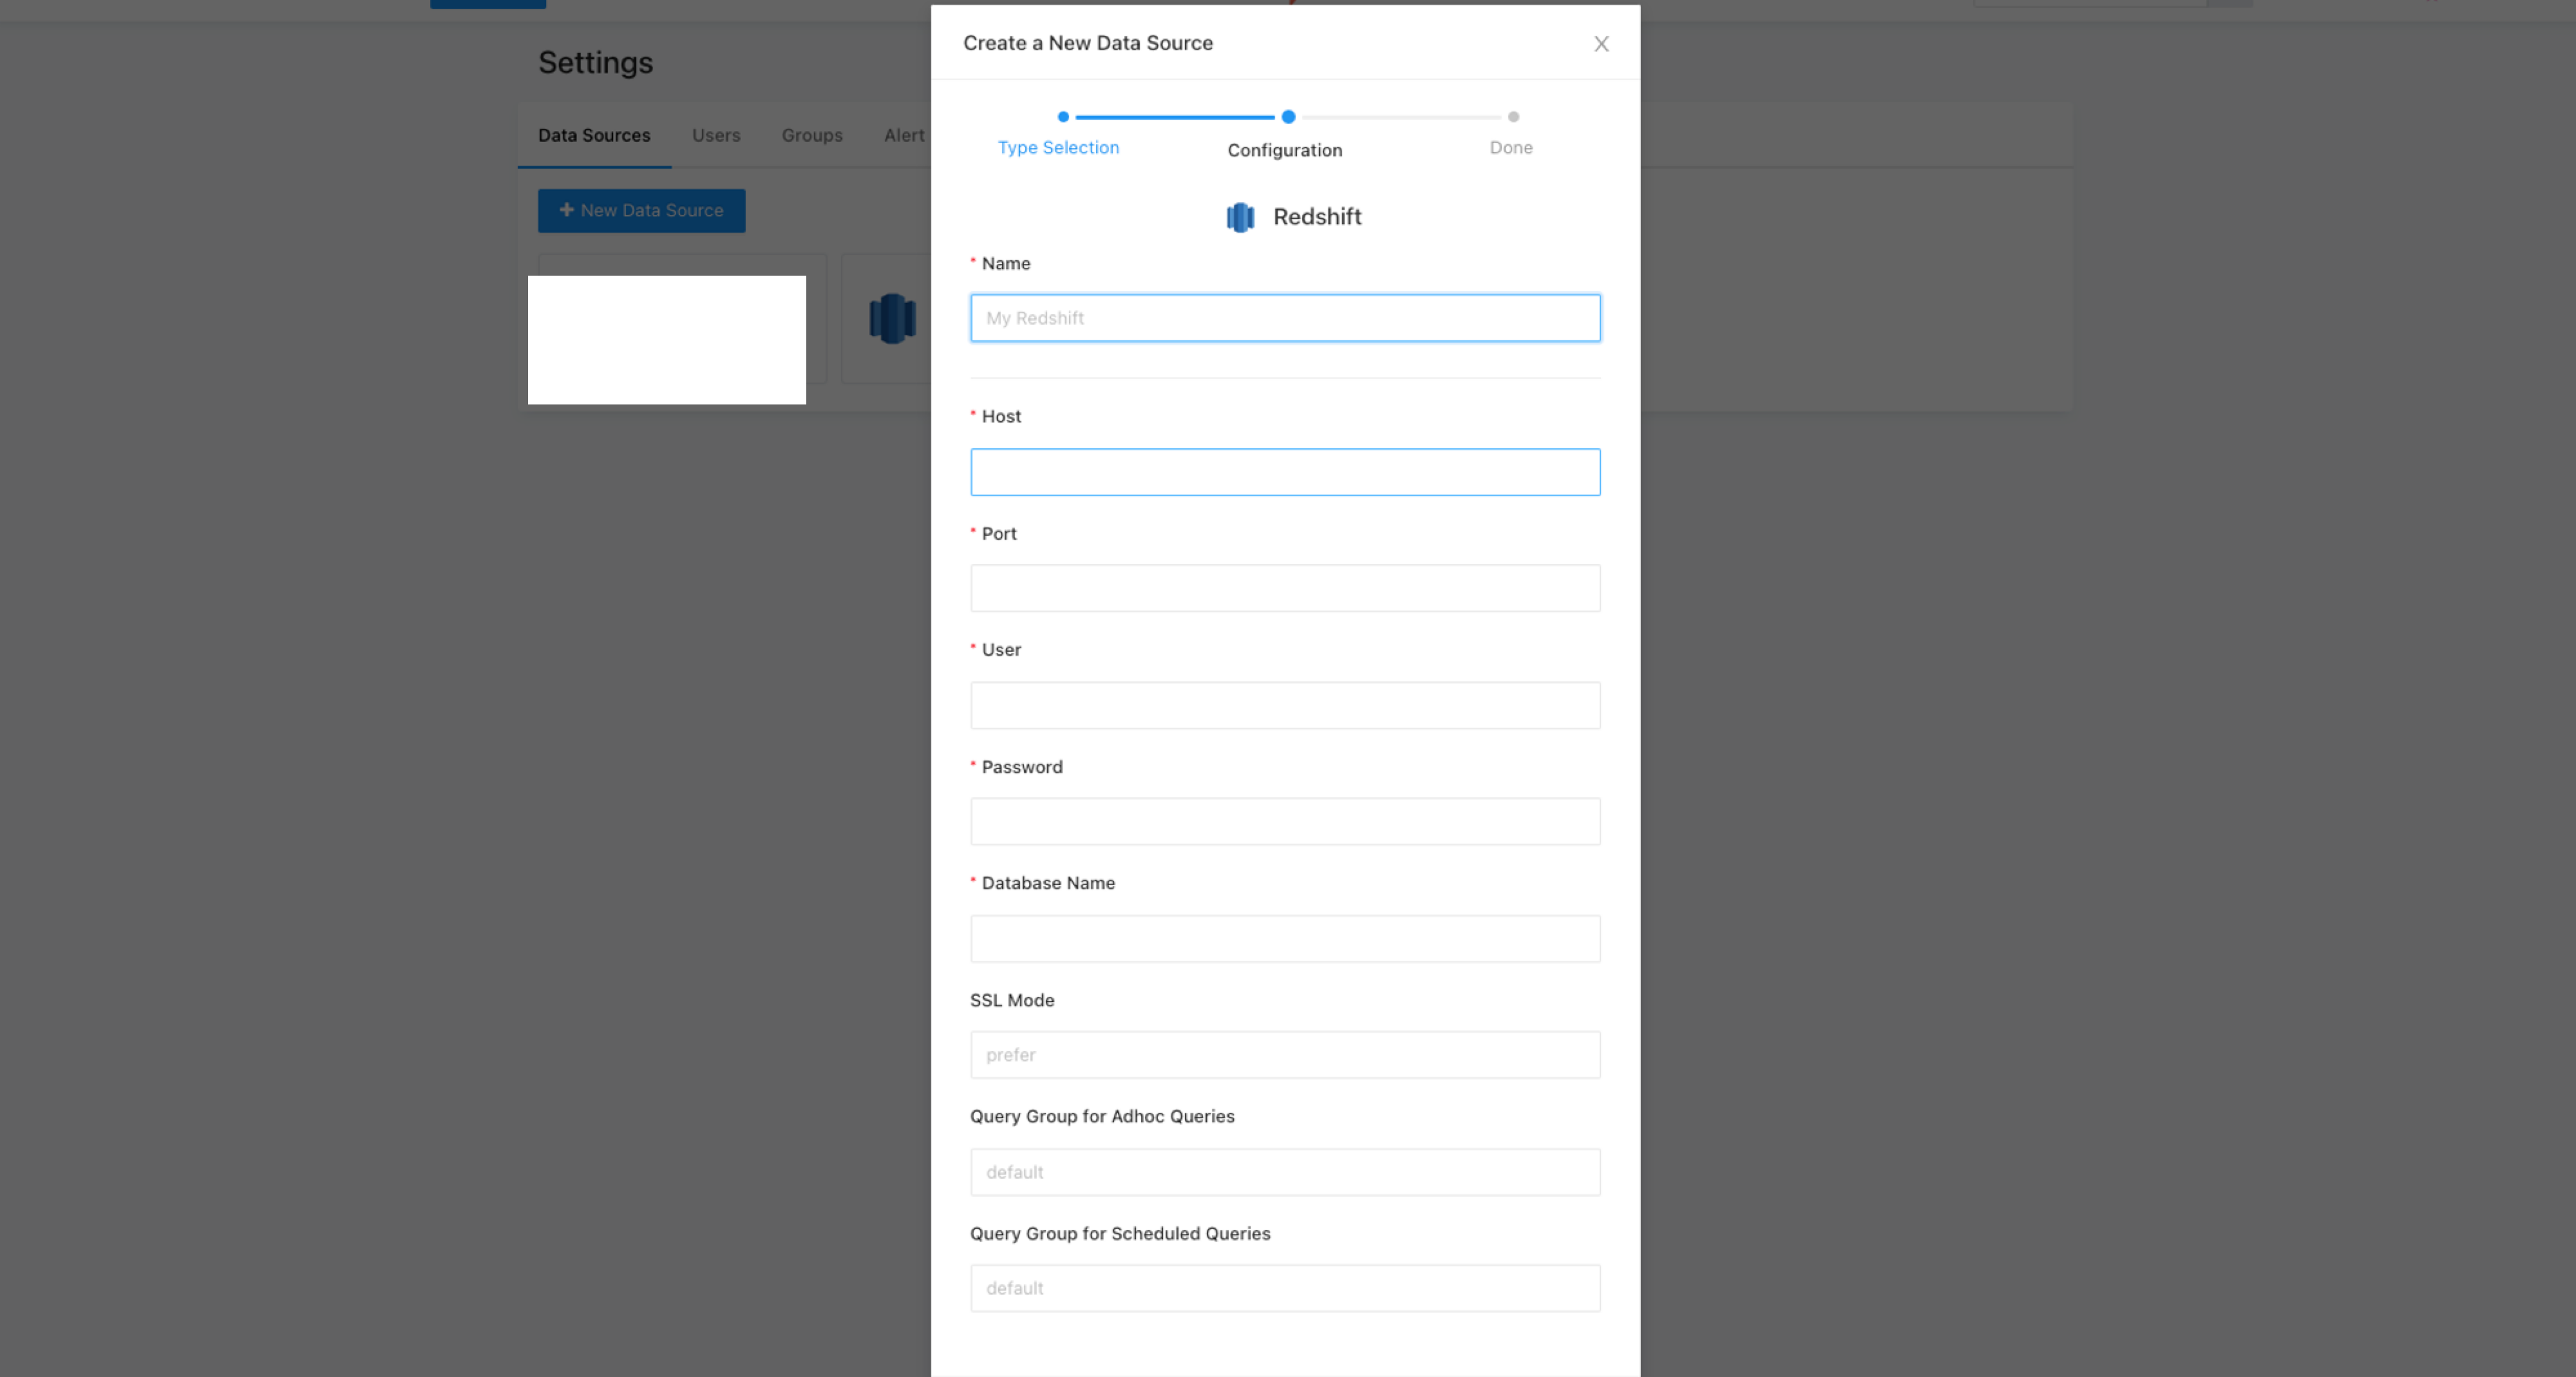Select the Data Sources tab
The width and height of the screenshot is (2576, 1377).
[594, 135]
